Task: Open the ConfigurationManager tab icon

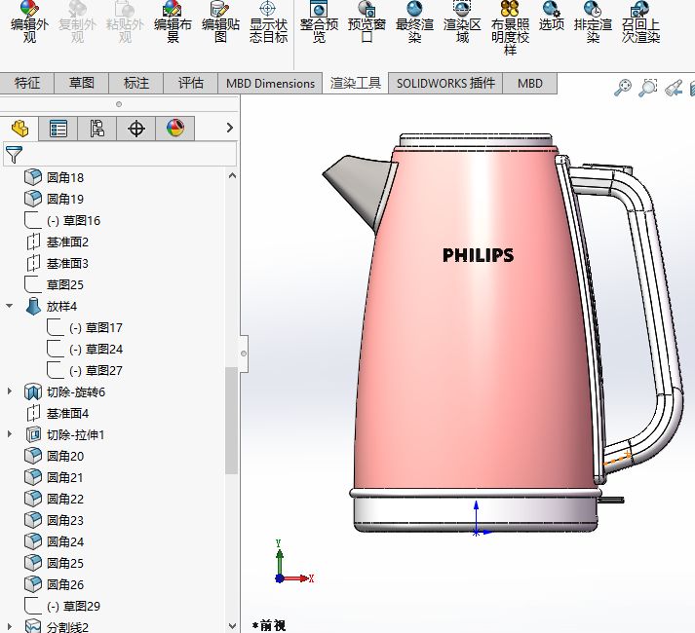Action: point(97,129)
